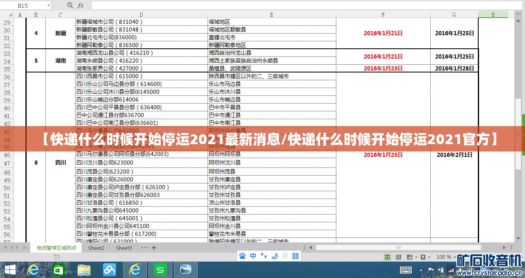The image size is (525, 278).
Task: Add a new sheet with plus button
Action: 154,248
